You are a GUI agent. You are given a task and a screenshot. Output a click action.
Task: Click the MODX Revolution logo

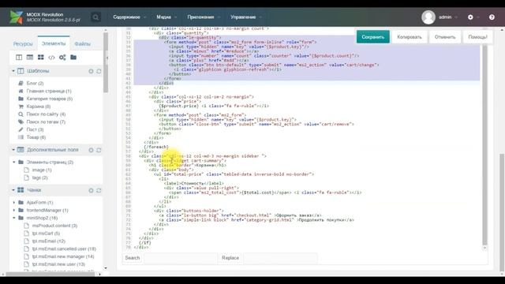click(x=16, y=17)
